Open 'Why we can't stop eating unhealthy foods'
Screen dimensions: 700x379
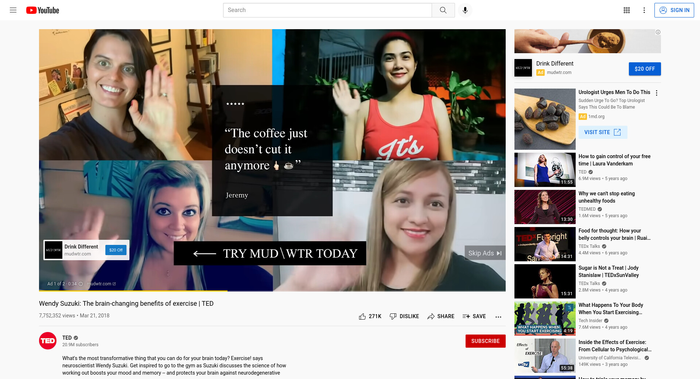click(x=607, y=197)
